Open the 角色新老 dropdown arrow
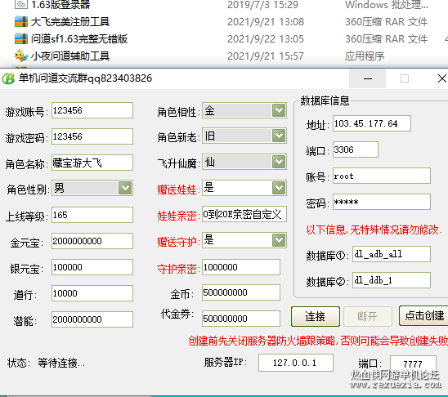 pos(279,136)
